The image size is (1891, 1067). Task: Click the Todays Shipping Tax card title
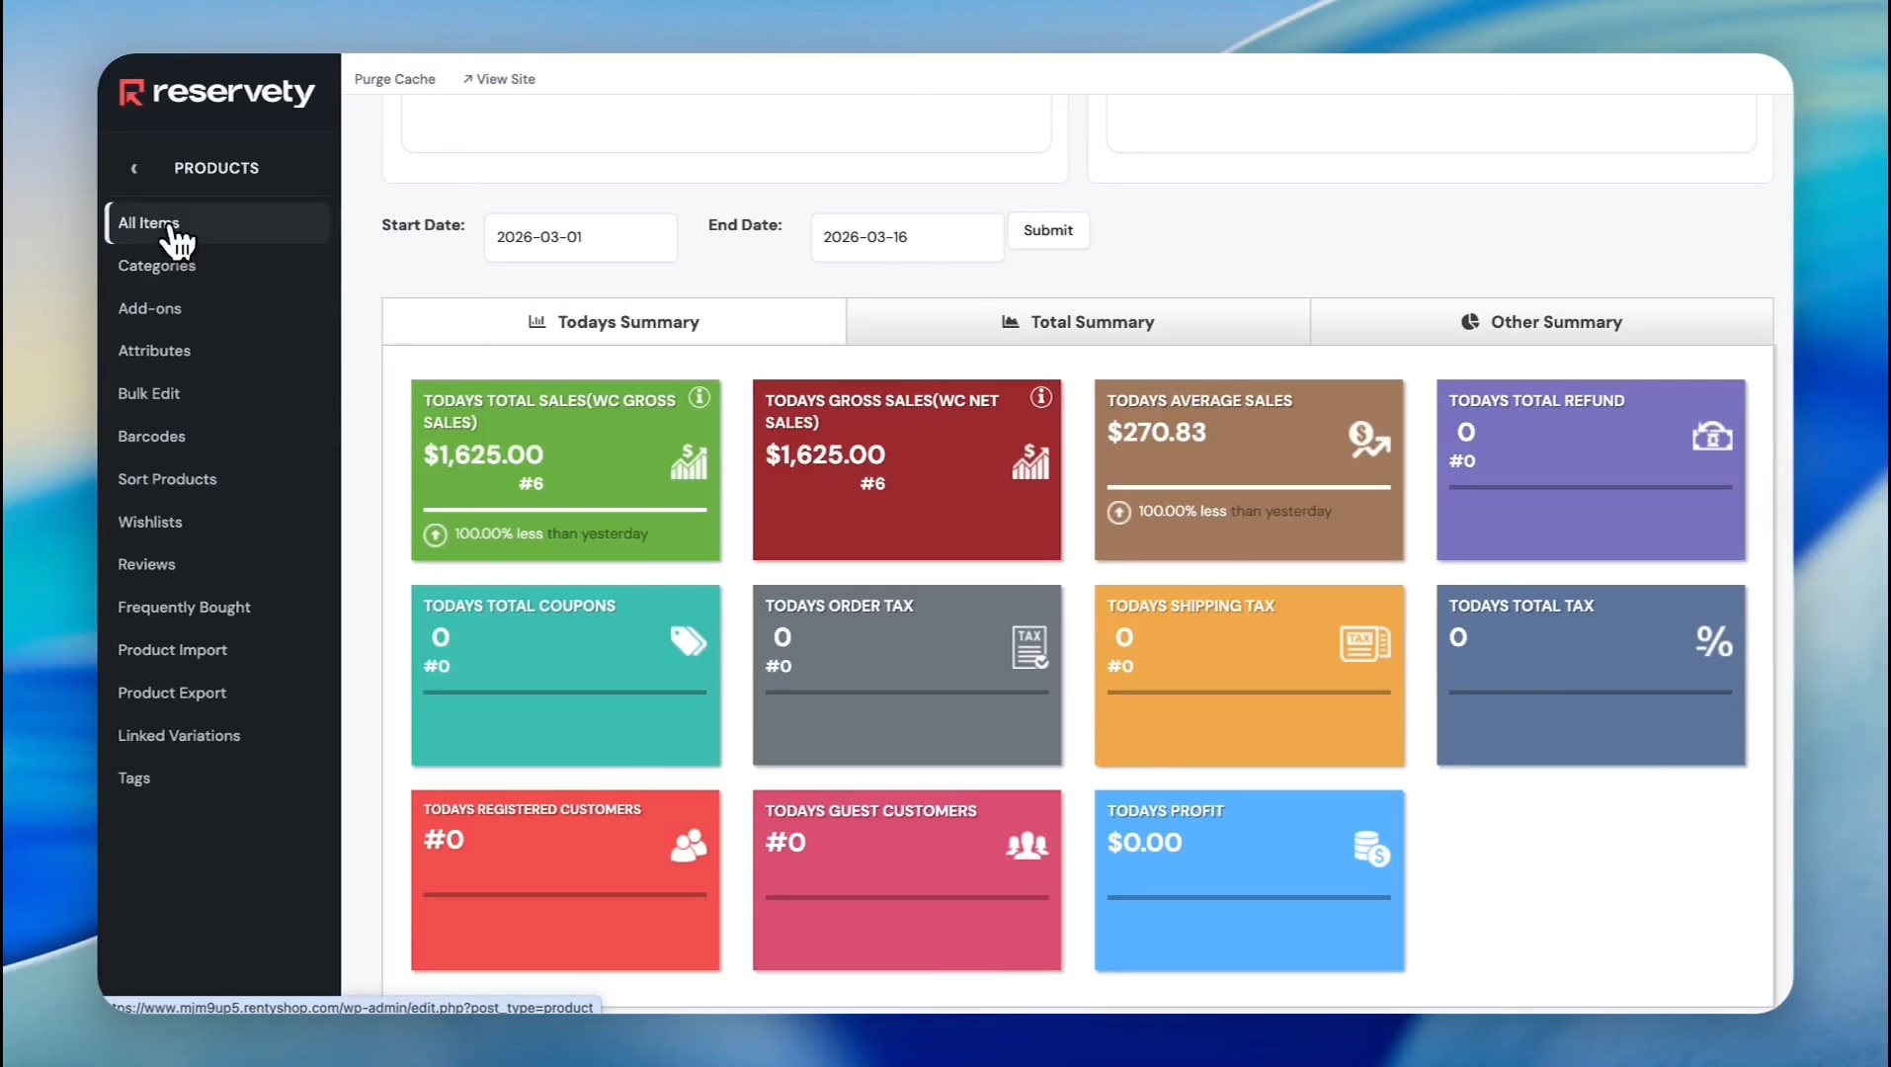[1191, 607]
